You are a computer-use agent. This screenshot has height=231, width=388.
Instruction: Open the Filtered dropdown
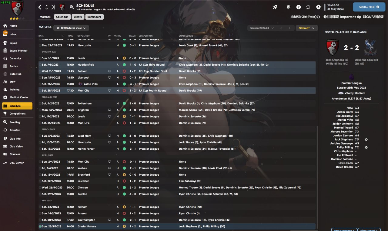(x=307, y=28)
